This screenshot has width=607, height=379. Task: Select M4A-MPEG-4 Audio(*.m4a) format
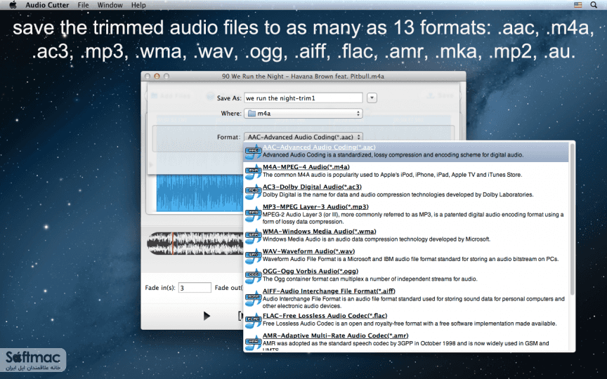407,171
